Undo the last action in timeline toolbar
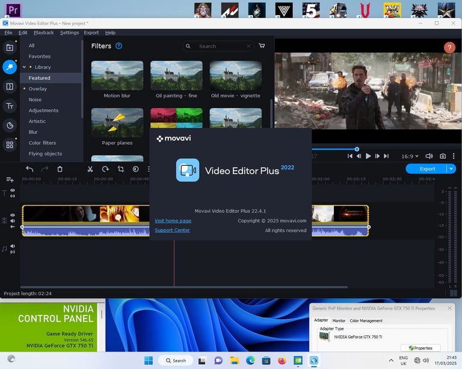This screenshot has height=369, width=462. coord(29,169)
